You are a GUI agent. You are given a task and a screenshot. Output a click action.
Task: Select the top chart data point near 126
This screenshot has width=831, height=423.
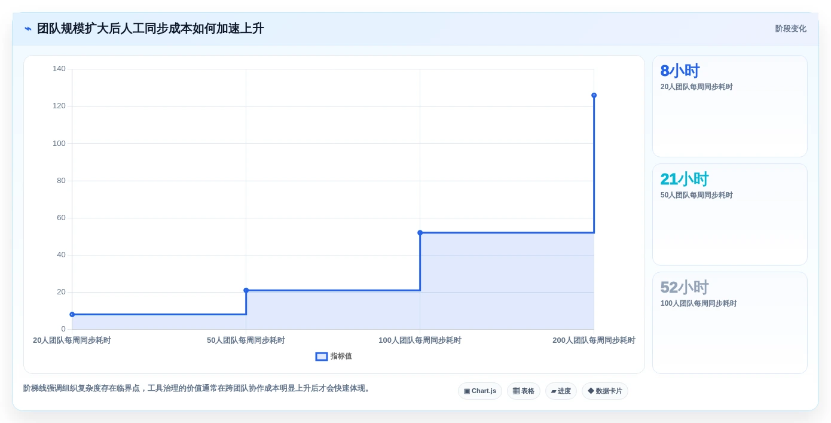tap(594, 95)
